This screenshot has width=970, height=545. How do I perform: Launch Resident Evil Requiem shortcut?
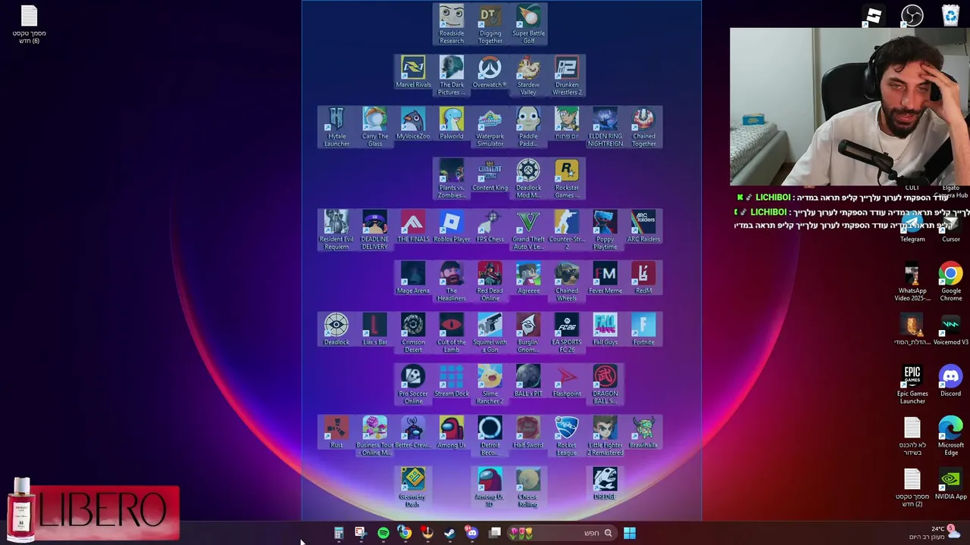pos(336,230)
